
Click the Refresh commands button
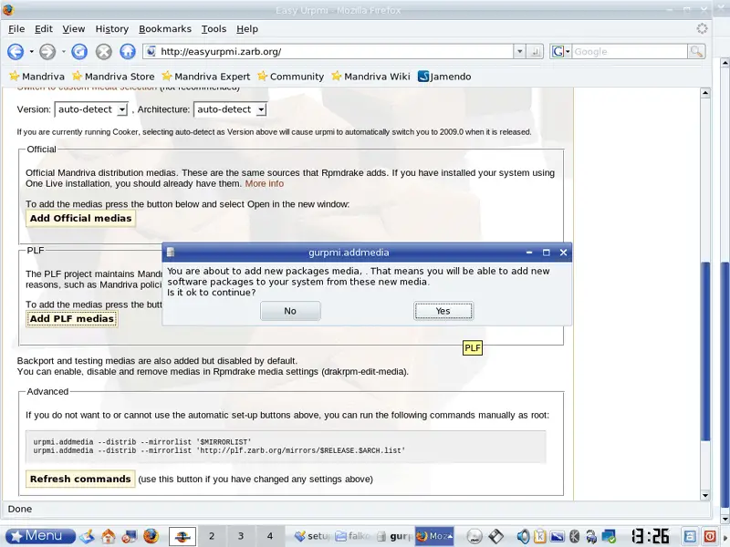[80, 479]
